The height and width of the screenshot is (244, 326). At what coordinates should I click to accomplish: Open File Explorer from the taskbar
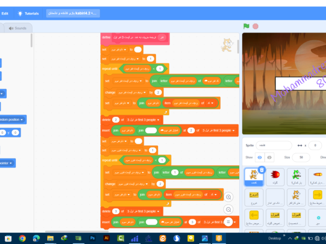point(50,238)
